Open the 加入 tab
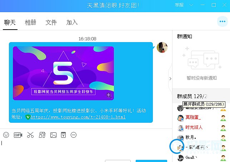Screen dimensions: 230x162 point(72,22)
